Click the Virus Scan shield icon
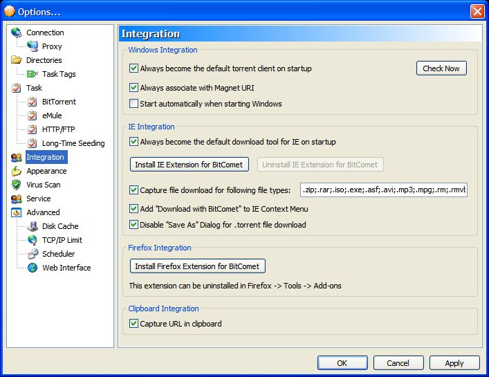489x377 pixels. tap(16, 185)
